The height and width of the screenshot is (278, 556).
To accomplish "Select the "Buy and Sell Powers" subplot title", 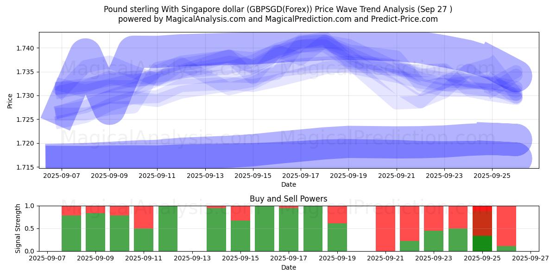I will [288, 199].
